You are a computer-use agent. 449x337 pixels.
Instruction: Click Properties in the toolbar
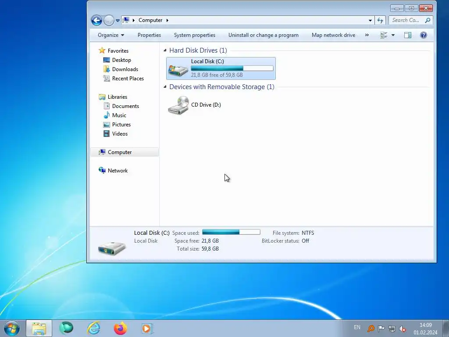pyautogui.click(x=149, y=35)
